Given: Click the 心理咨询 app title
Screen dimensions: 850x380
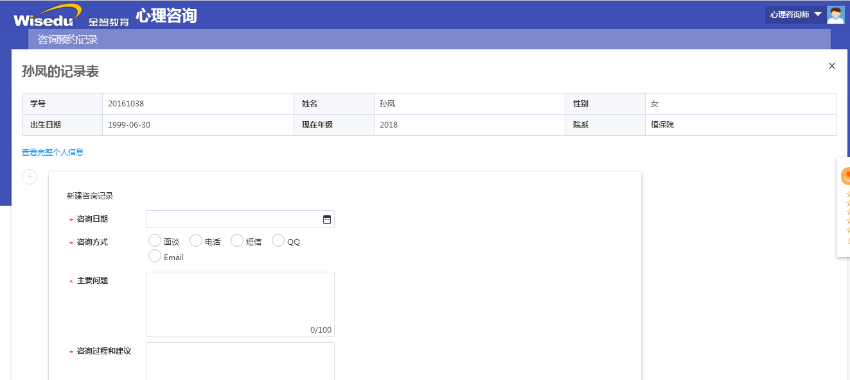Looking at the screenshot, I should point(166,15).
